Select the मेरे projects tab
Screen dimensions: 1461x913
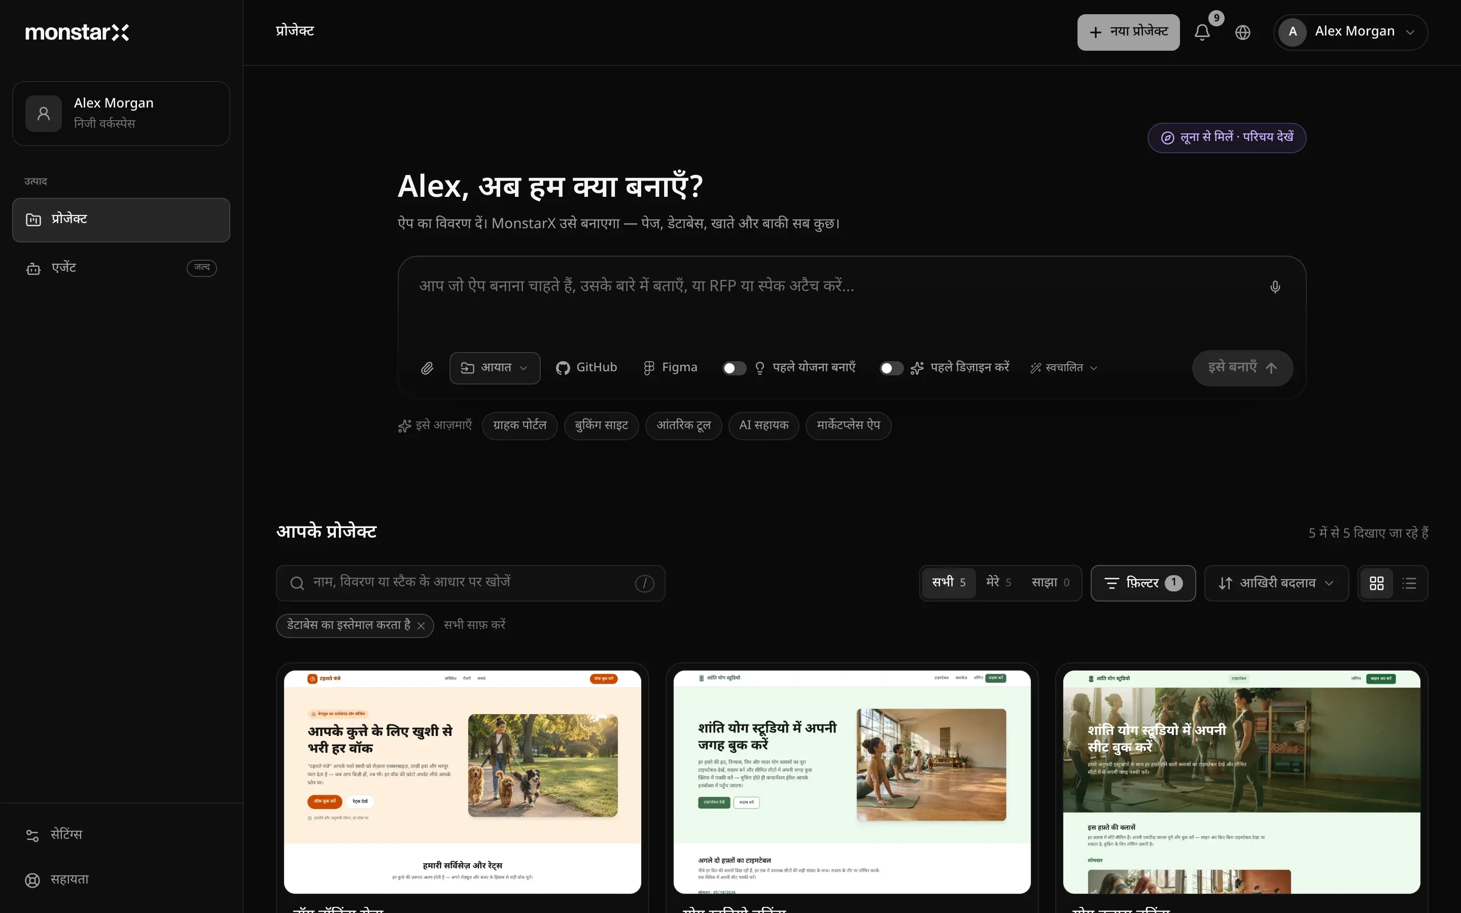[998, 583]
